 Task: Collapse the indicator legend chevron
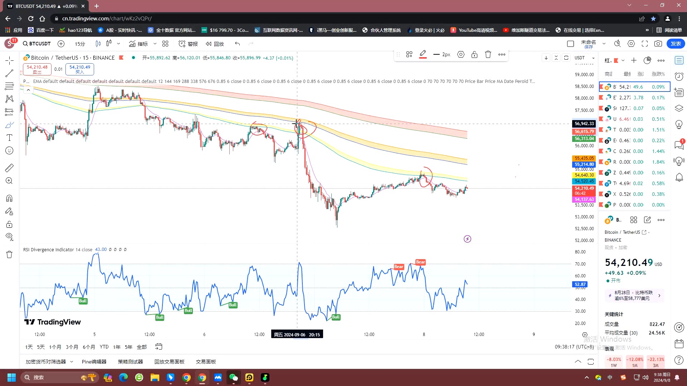(x=28, y=90)
